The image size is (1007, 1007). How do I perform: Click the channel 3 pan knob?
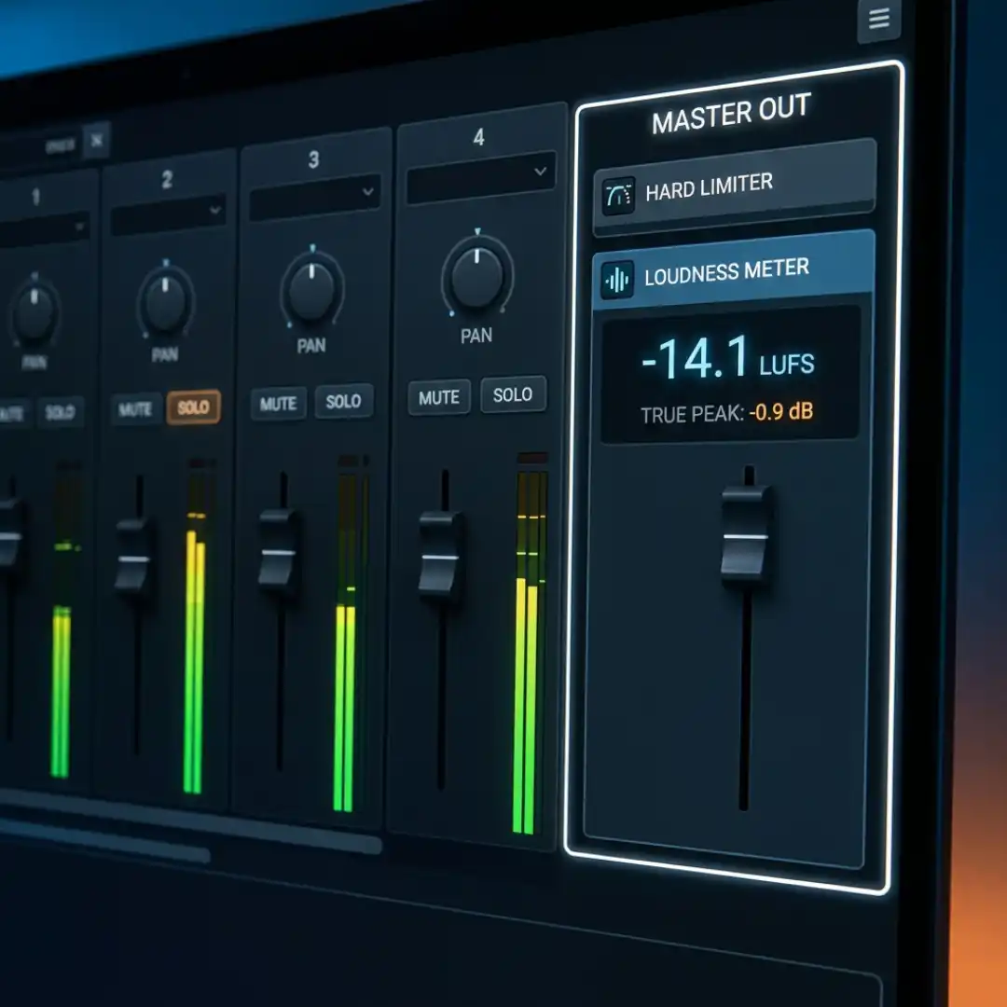coord(311,290)
